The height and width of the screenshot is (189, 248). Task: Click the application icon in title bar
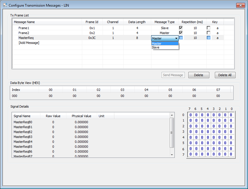(x=5, y=5)
